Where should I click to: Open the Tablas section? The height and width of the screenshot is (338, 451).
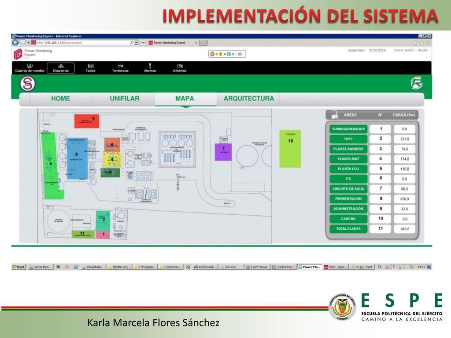coord(90,68)
